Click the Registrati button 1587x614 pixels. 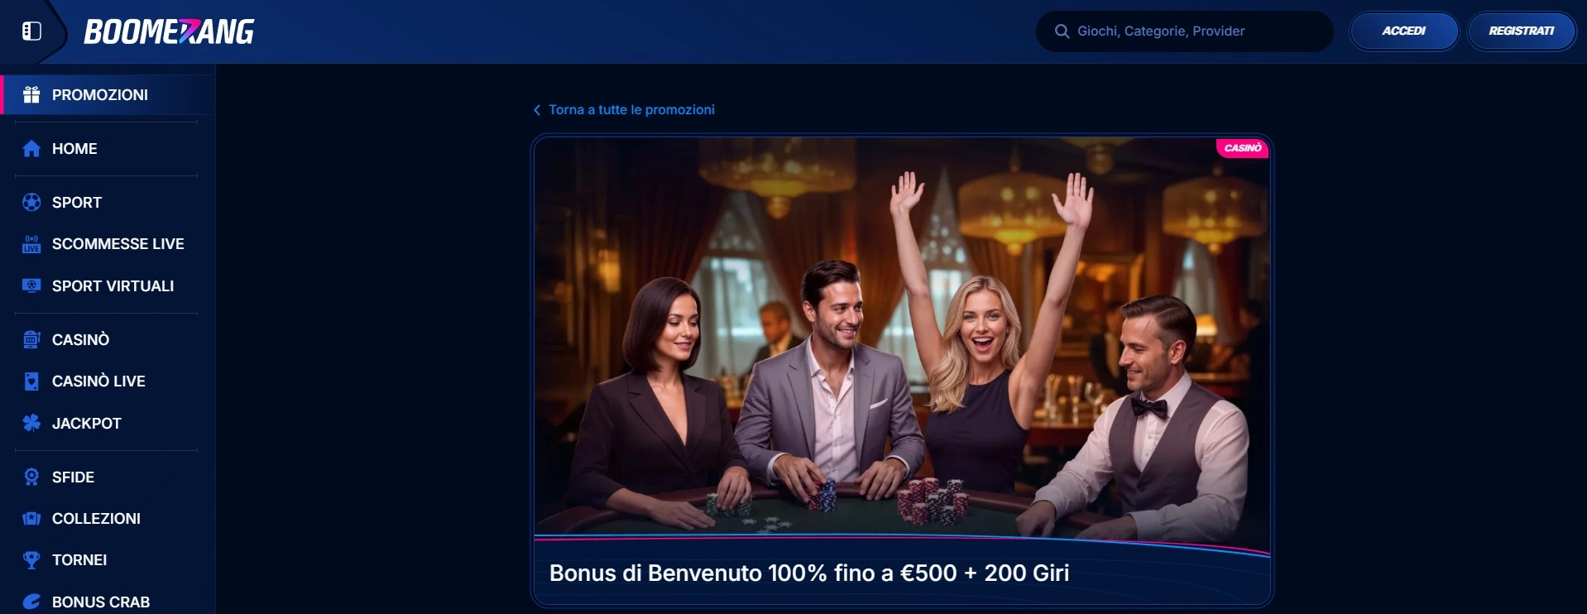1521,31
